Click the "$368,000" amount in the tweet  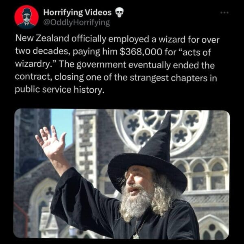tap(141, 52)
